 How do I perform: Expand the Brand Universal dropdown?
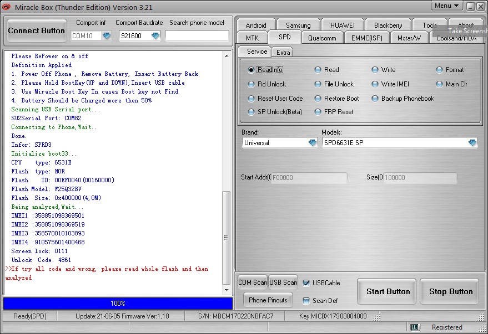313,143
